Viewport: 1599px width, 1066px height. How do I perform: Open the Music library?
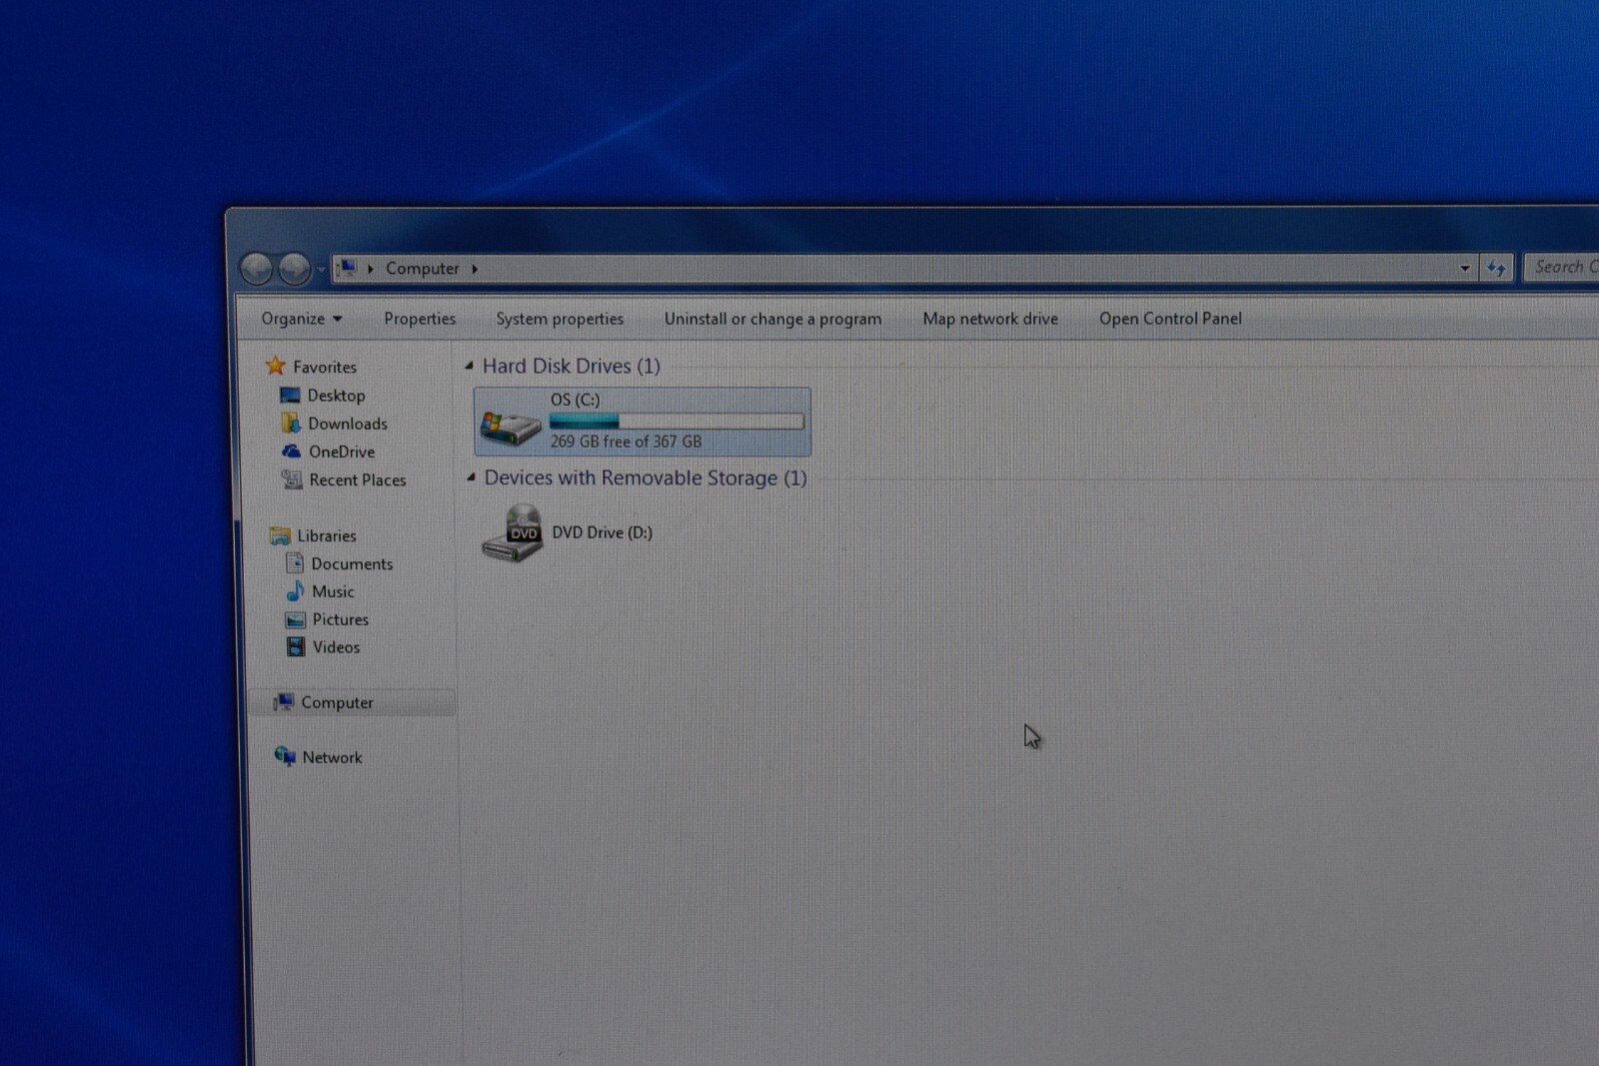[333, 591]
